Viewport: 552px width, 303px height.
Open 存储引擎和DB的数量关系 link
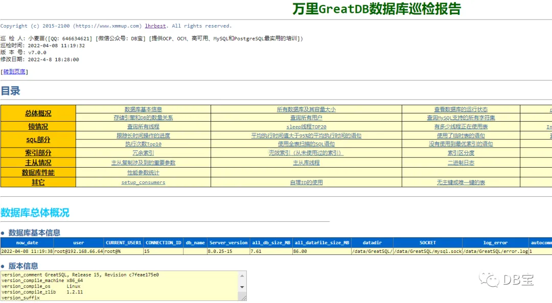tap(143, 118)
